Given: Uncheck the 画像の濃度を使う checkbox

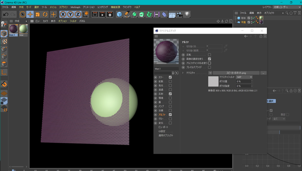Looking at the screenshot, I should point(209,59).
